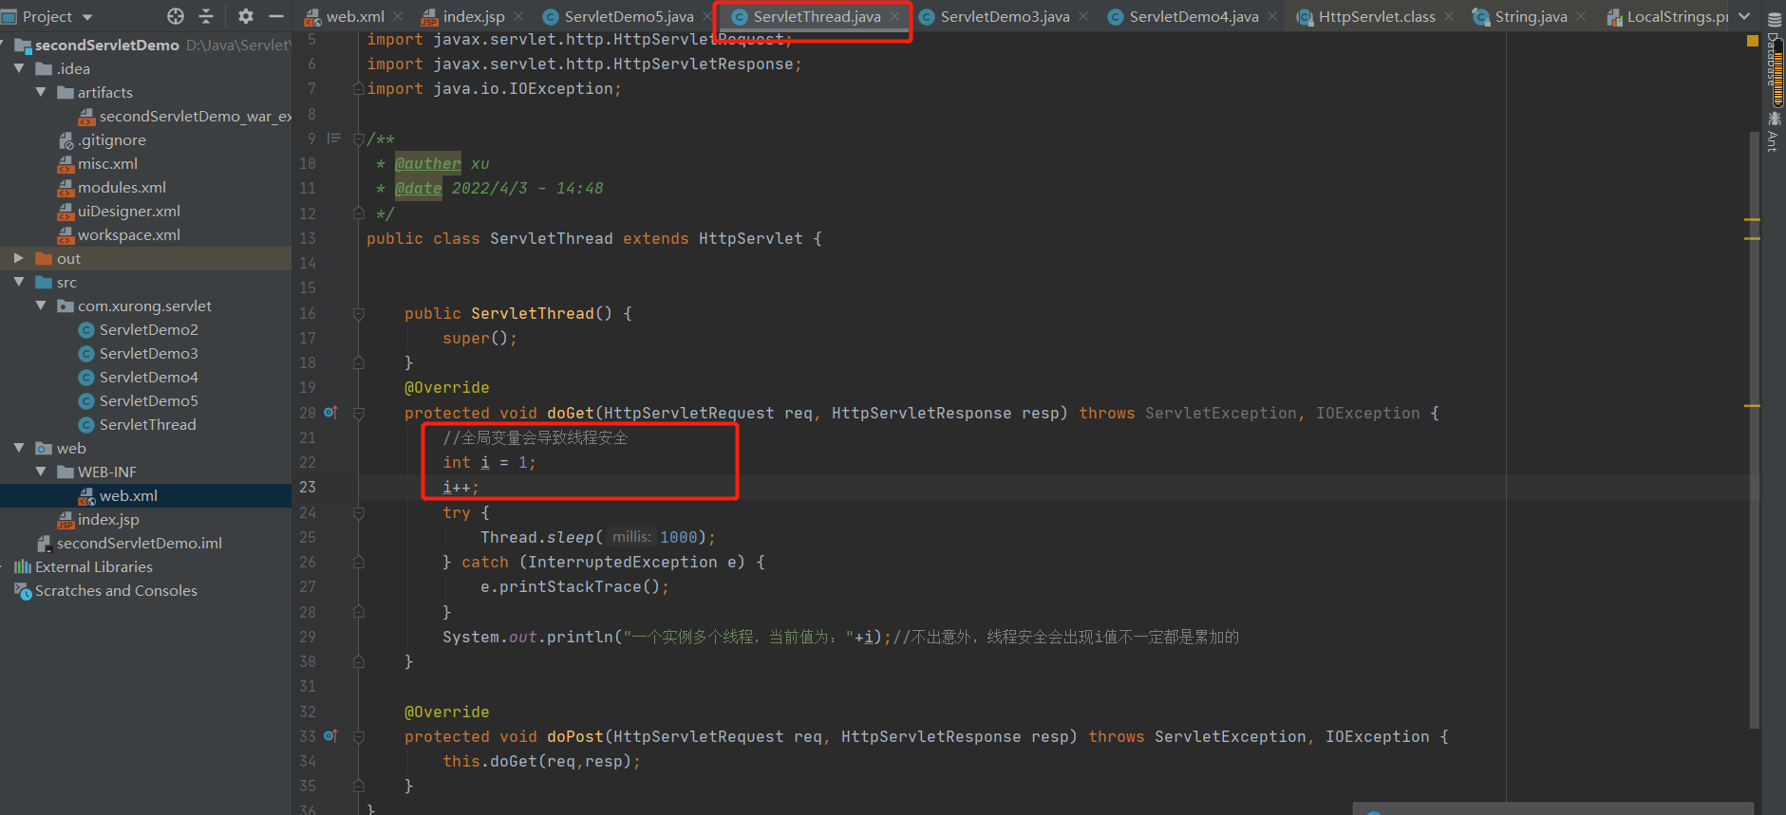Fold the try block at line 24
The height and width of the screenshot is (815, 1786).
[359, 513]
